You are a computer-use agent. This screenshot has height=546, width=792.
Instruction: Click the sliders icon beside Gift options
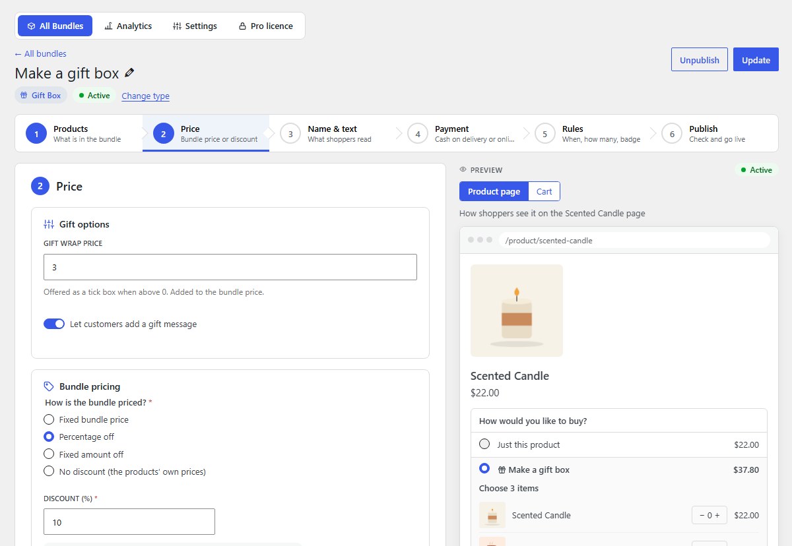coord(49,224)
